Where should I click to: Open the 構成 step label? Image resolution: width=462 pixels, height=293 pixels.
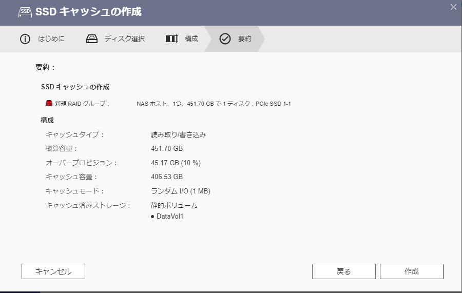pyautogui.click(x=191, y=39)
